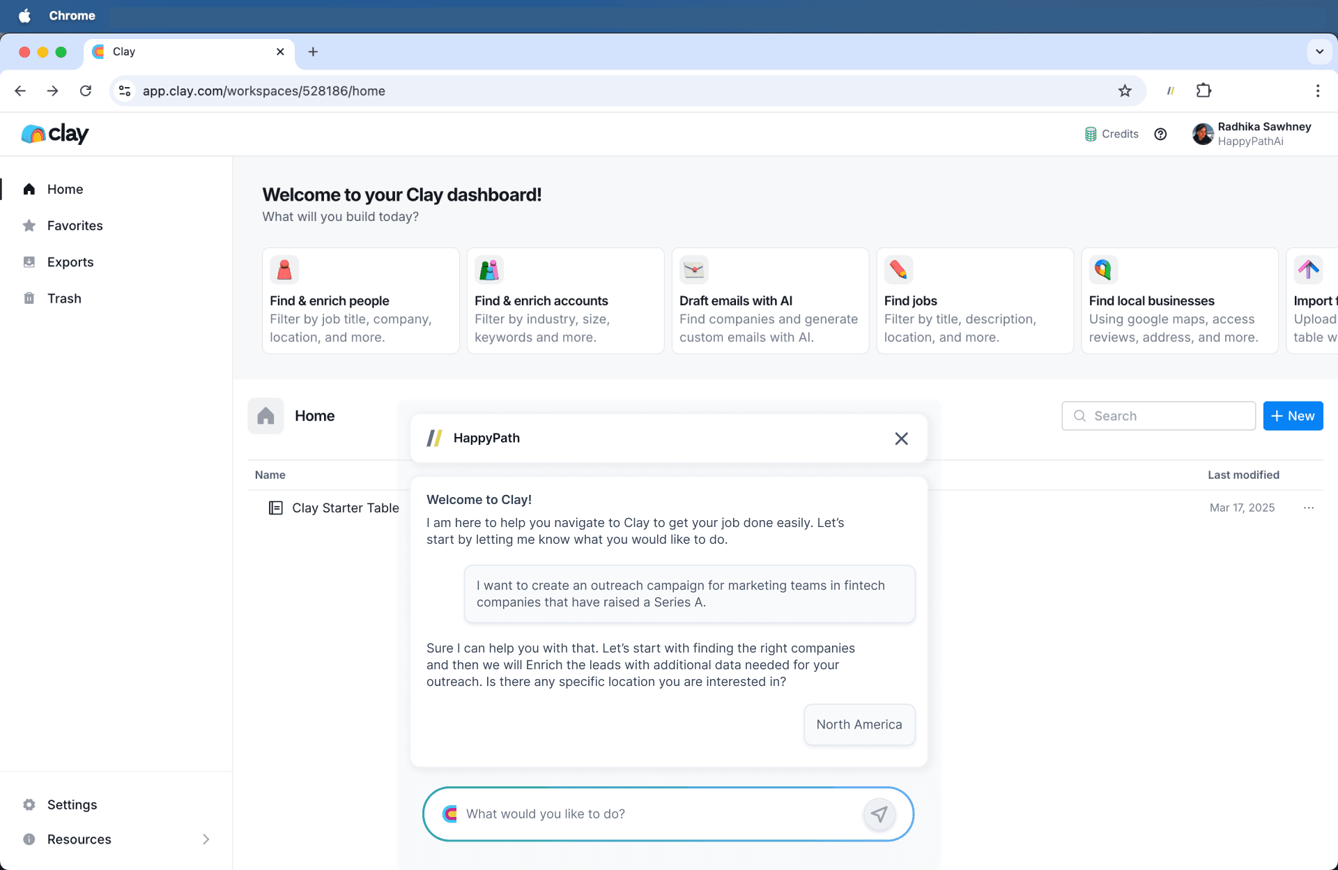Image resolution: width=1338 pixels, height=870 pixels.
Task: Open the Chrome menu in menu bar
Action: click(72, 15)
